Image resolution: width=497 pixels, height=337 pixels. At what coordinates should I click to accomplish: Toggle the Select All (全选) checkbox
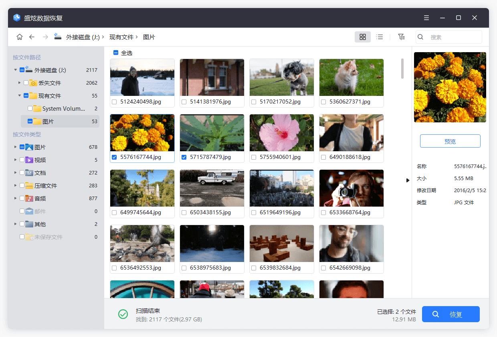[x=116, y=53]
